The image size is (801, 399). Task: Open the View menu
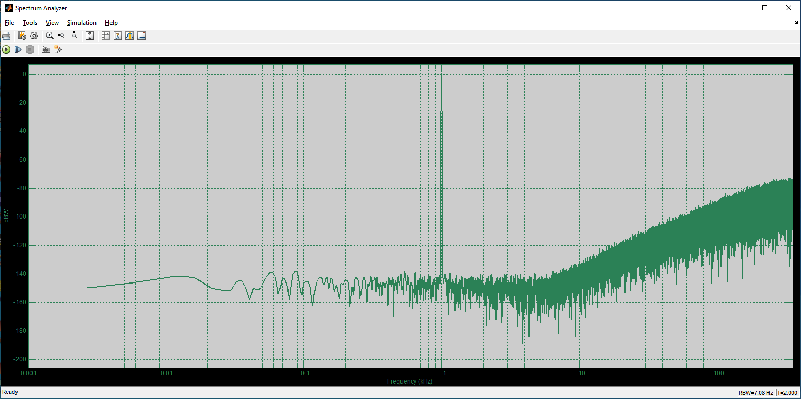(x=52, y=23)
